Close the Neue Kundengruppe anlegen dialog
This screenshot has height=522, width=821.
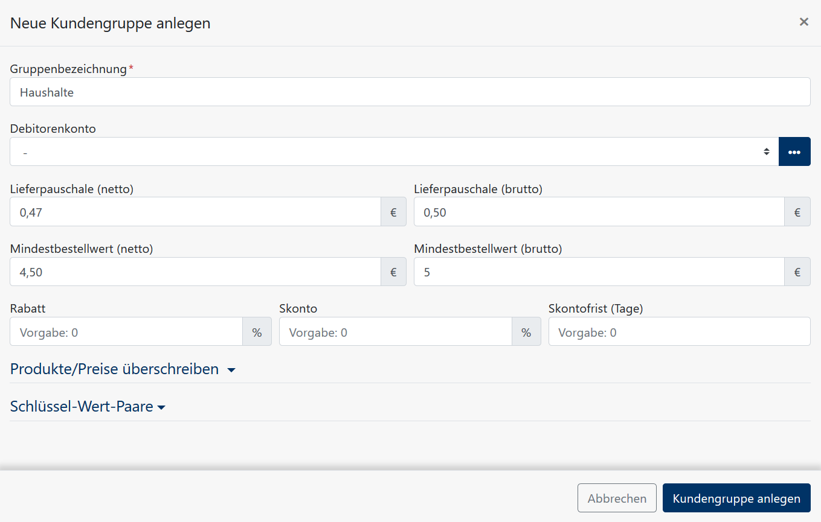[803, 22]
